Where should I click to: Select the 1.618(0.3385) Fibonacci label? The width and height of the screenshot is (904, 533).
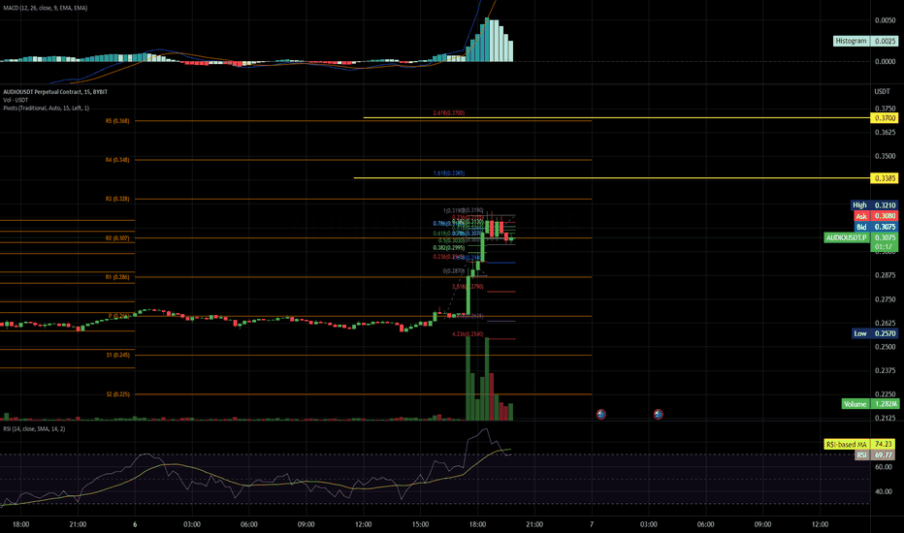click(x=448, y=172)
